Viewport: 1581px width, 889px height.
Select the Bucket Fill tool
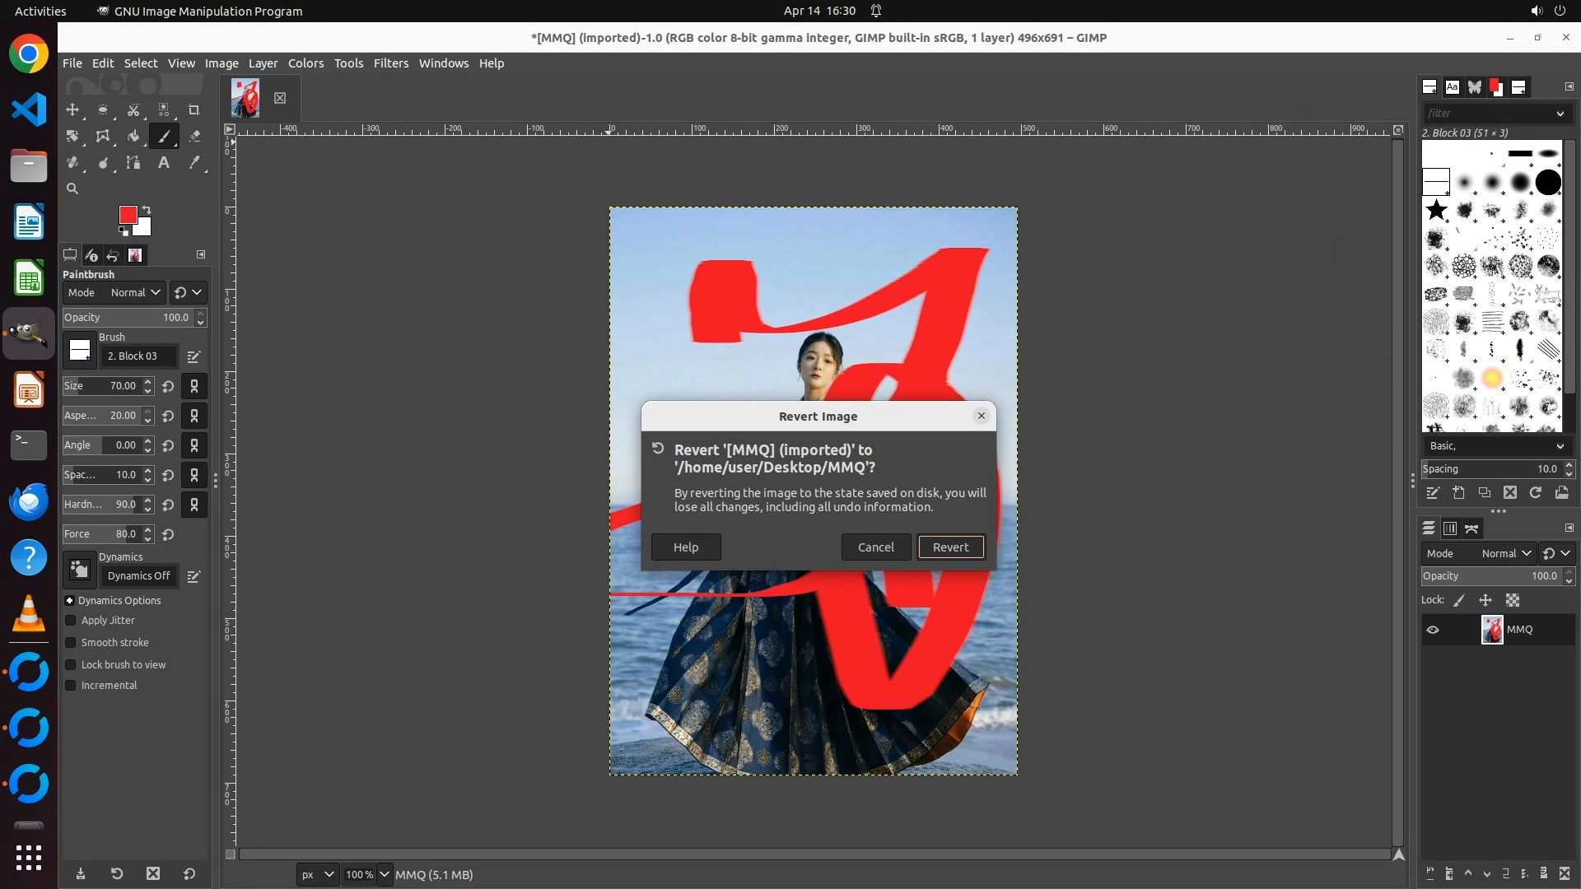pos(133,136)
